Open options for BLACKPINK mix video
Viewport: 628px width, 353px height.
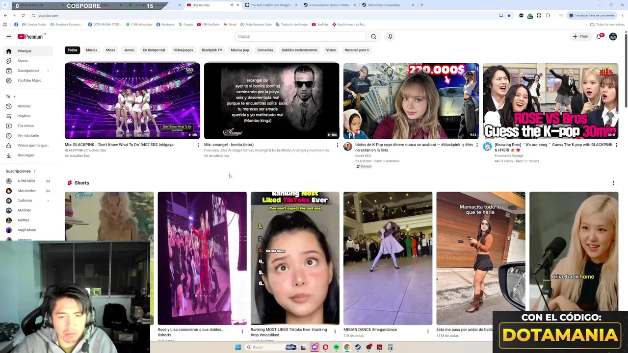coord(198,145)
